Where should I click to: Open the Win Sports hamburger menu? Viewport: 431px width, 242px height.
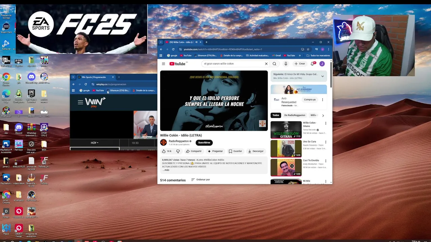click(x=80, y=102)
